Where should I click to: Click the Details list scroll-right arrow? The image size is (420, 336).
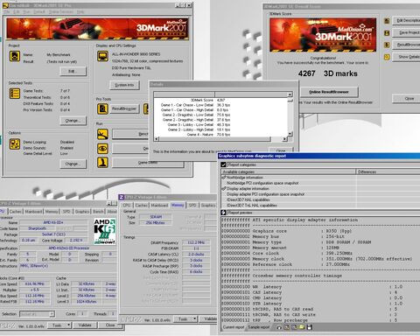[x=284, y=139]
